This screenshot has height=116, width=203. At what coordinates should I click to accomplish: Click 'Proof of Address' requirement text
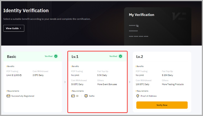148,96
